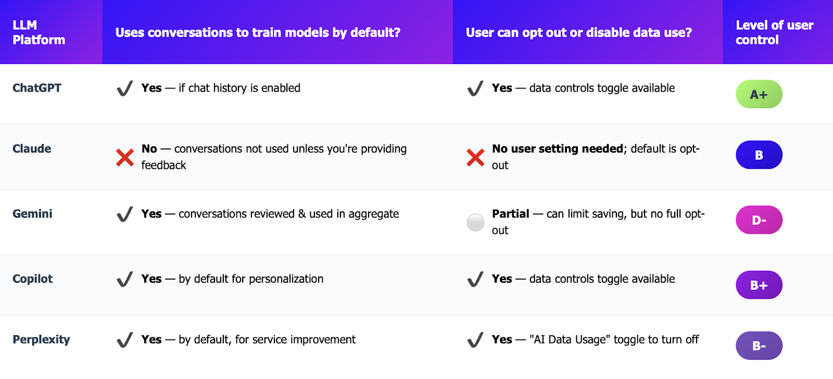Click 'Uses conversations to train models by default?' header

[258, 32]
